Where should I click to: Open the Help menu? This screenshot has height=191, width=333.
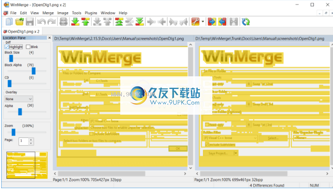pos(123,13)
